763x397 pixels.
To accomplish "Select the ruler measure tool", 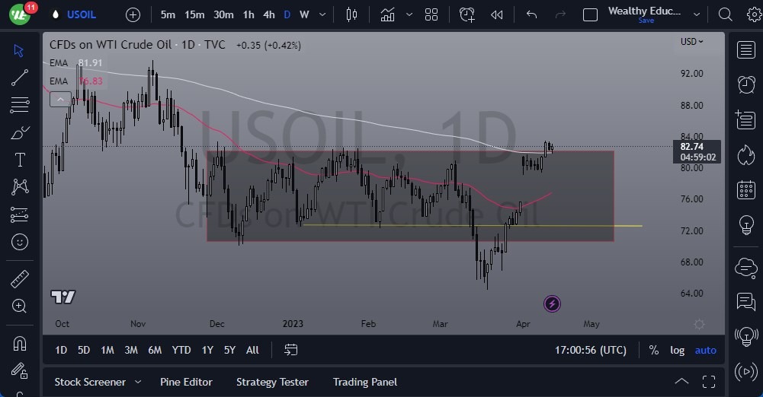I will (20, 278).
